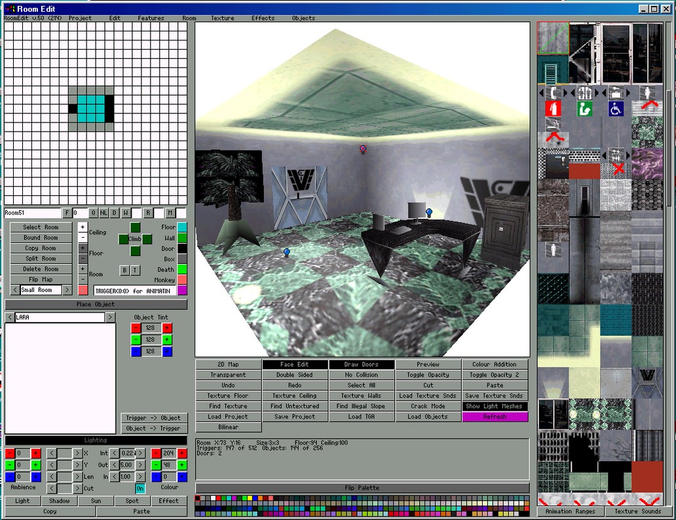Click the M room flag button
This screenshot has width=676, height=520.
click(170, 213)
